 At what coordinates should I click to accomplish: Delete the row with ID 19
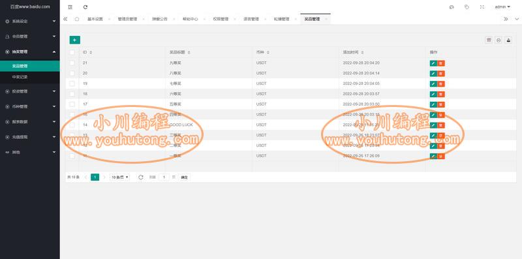tap(441, 84)
